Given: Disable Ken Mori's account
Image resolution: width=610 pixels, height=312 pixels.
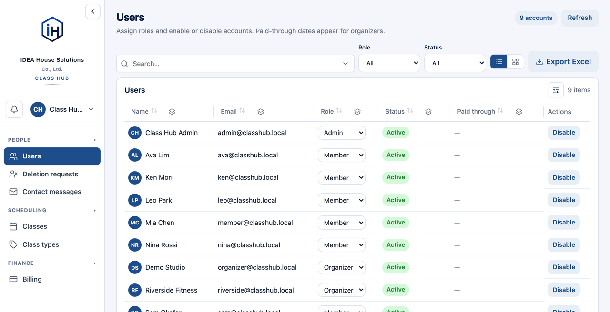Looking at the screenshot, I should (564, 177).
